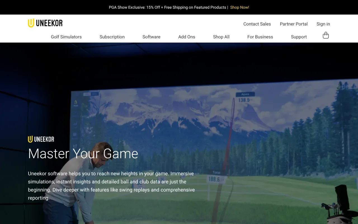Expand the Subscription menu
Viewport: 358px width, 224px height.
112,37
